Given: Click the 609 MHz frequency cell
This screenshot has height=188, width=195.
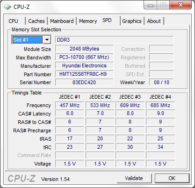Looking at the screenshot, I should [130, 105].
